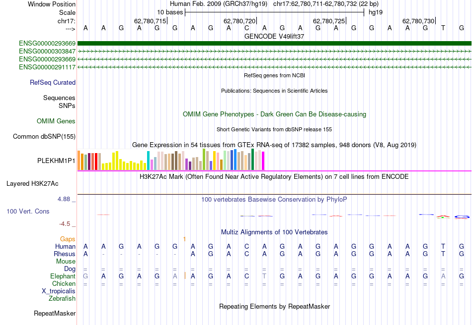Click Multiz Alignments of 100 Vertebrates title
The image size is (472, 325).
[274, 232]
